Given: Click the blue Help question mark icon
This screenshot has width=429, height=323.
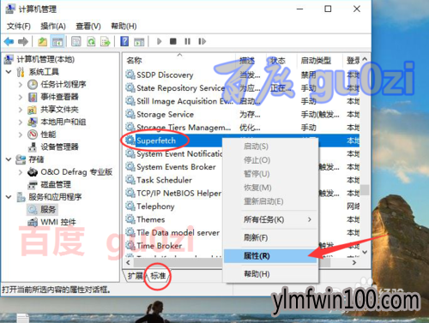Looking at the screenshot, I should tap(124, 41).
